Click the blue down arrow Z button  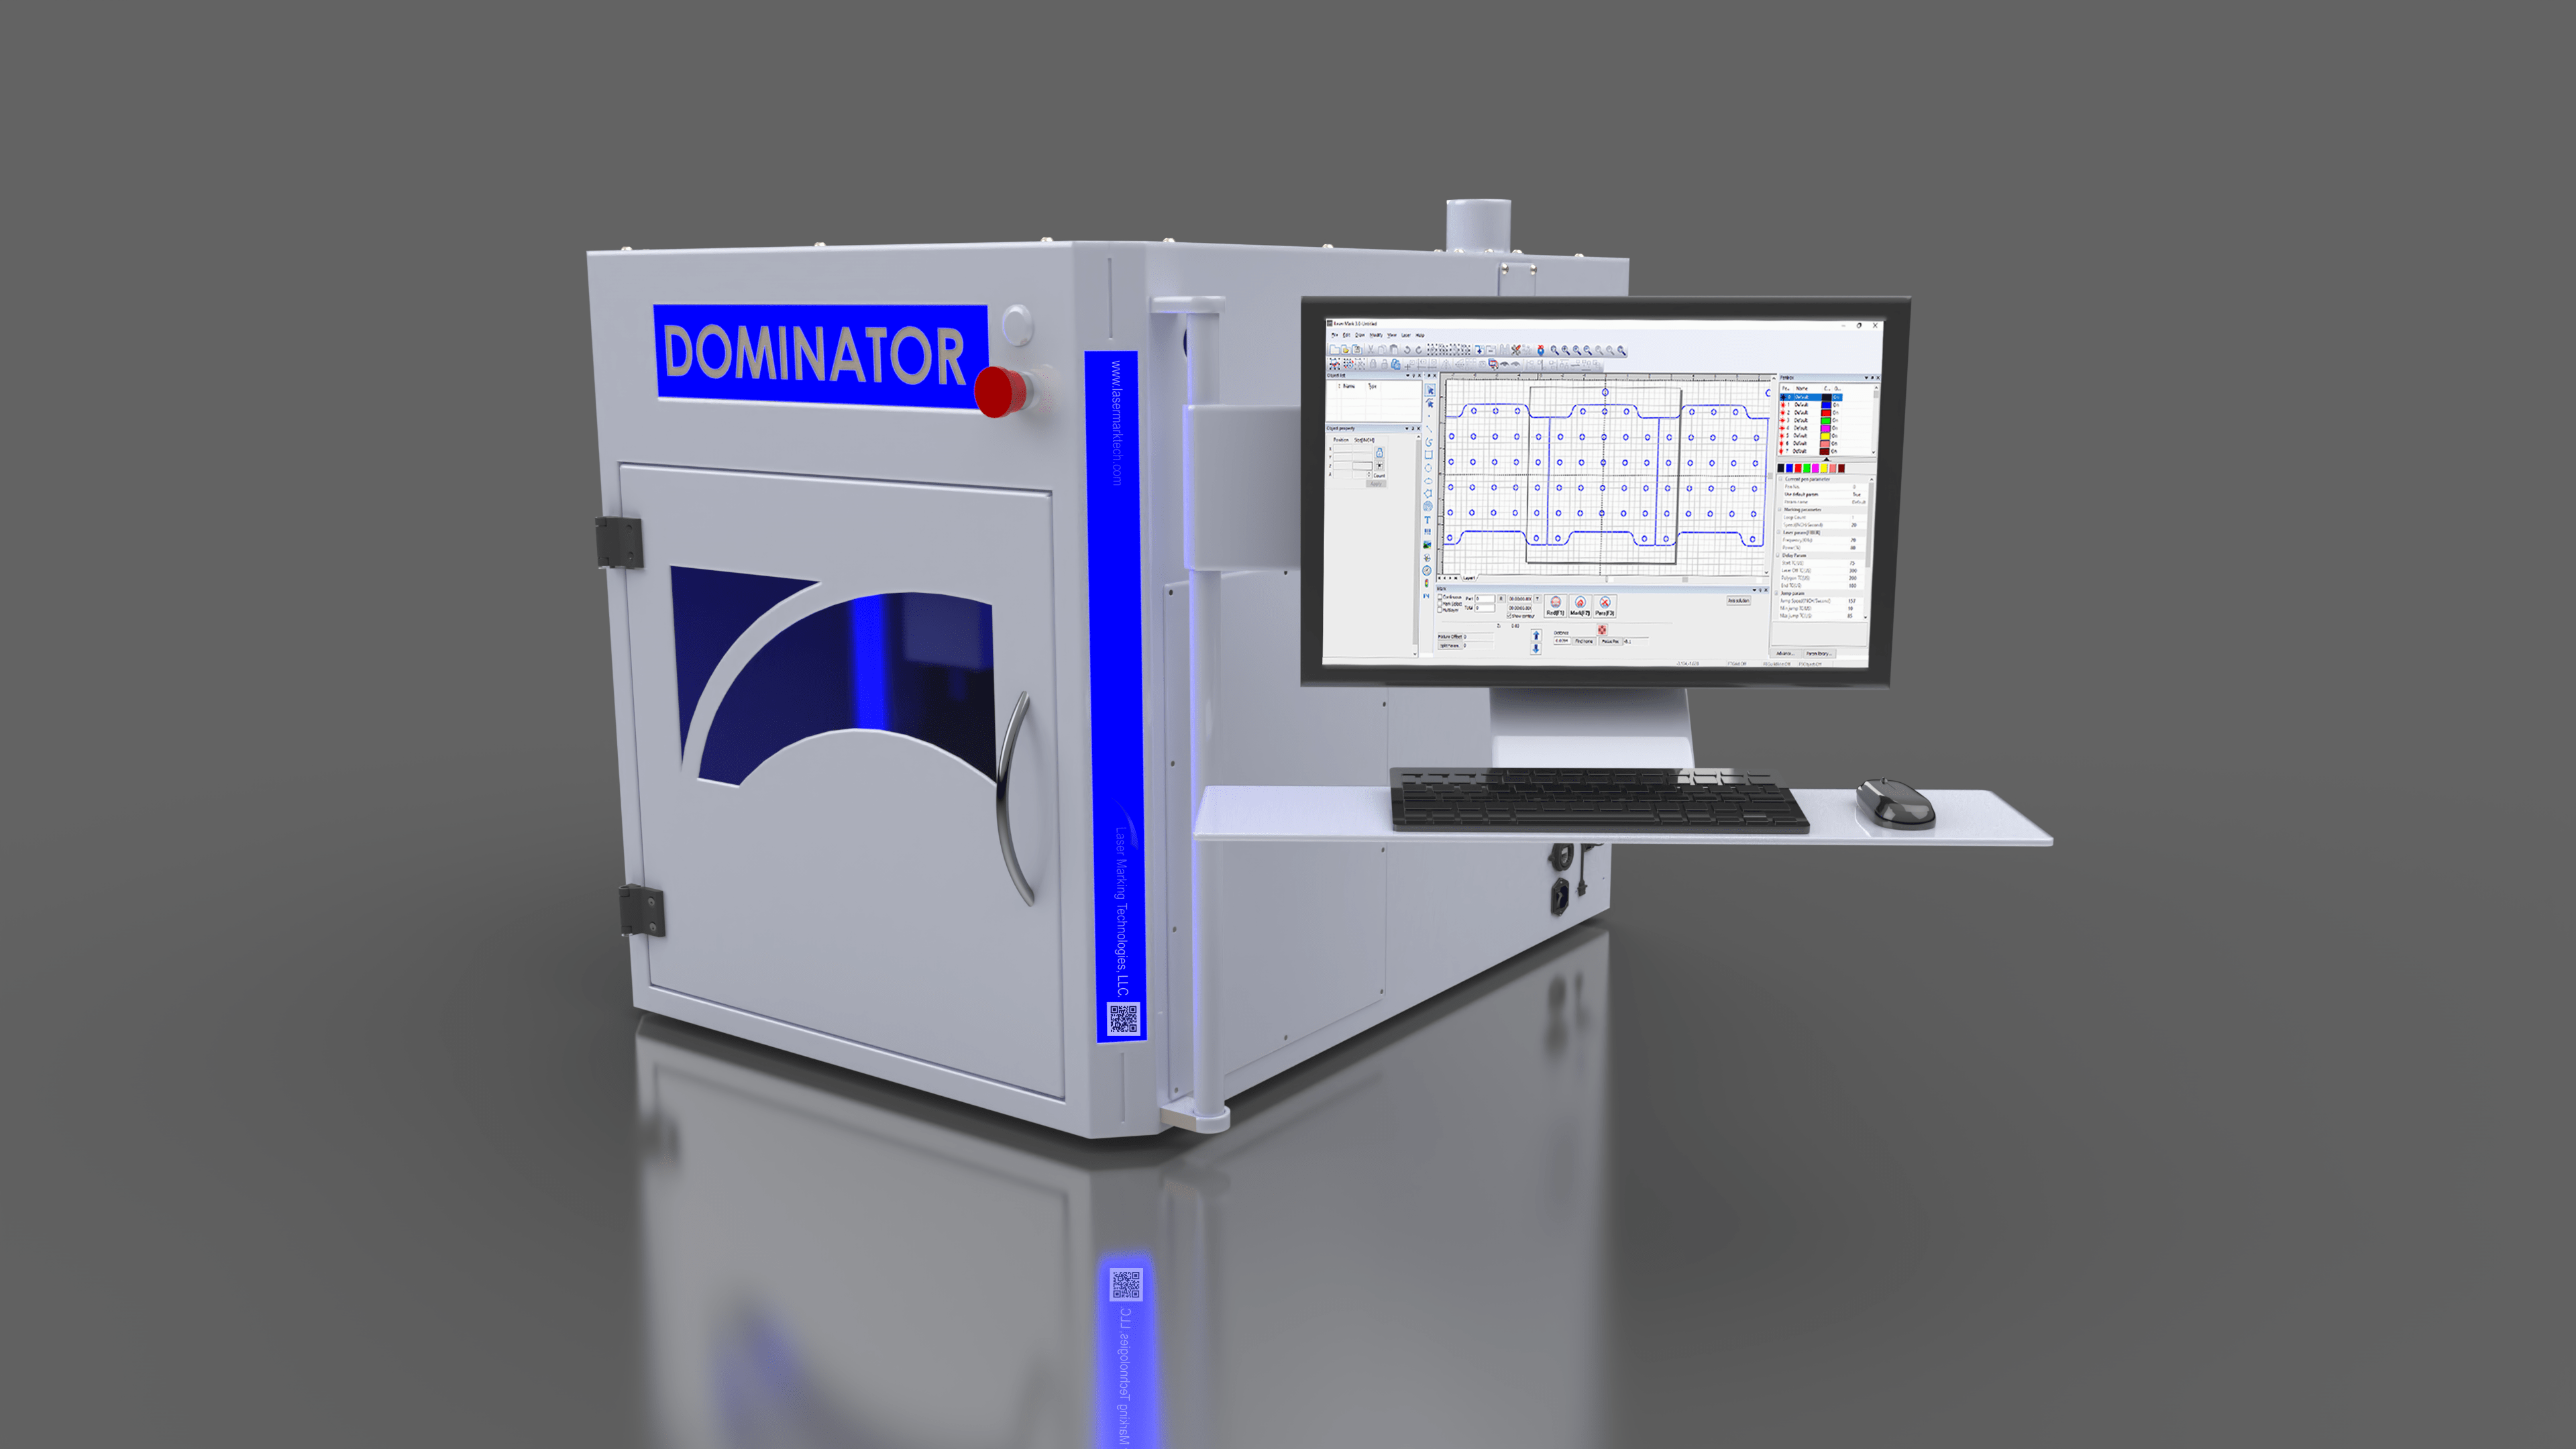[1536, 649]
